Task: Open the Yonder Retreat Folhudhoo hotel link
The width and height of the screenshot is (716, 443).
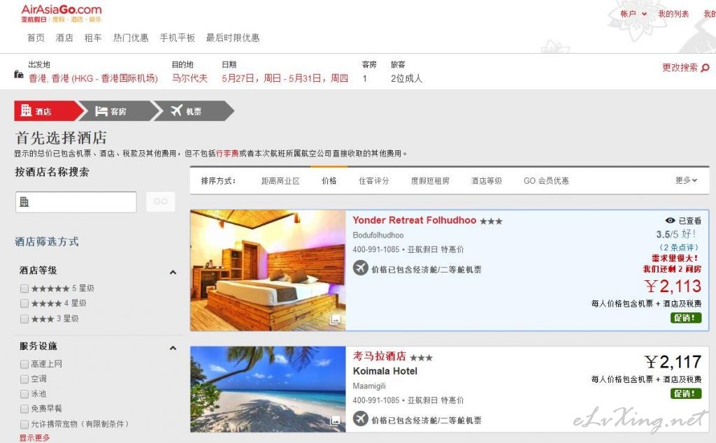Action: pos(414,220)
